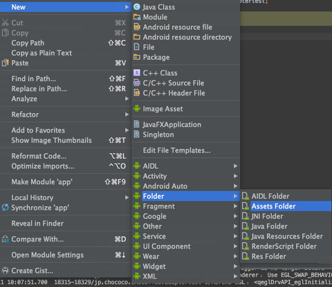
Task: Open the XML submenu item
Action: pyautogui.click(x=186, y=276)
